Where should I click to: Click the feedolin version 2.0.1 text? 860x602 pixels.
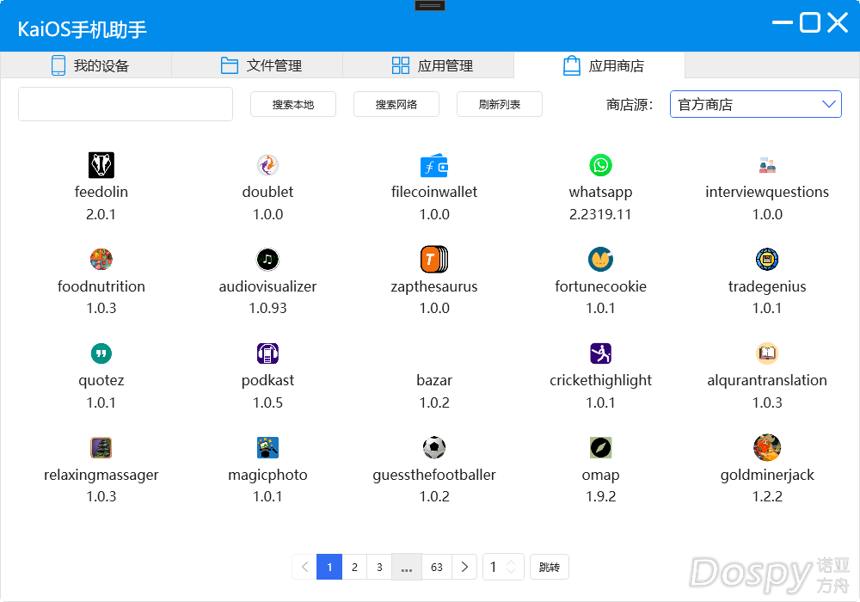pos(101,214)
